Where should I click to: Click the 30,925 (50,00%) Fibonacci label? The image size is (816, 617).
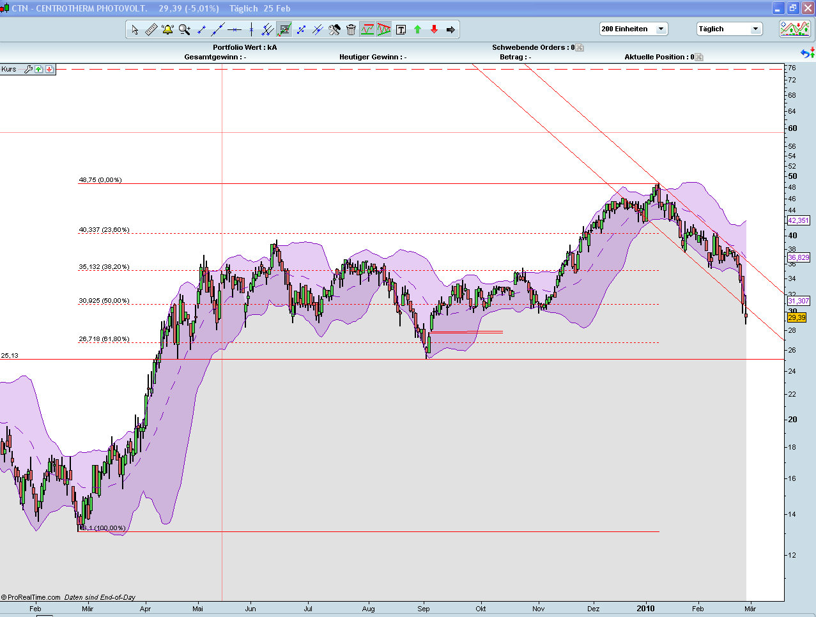[x=104, y=301]
